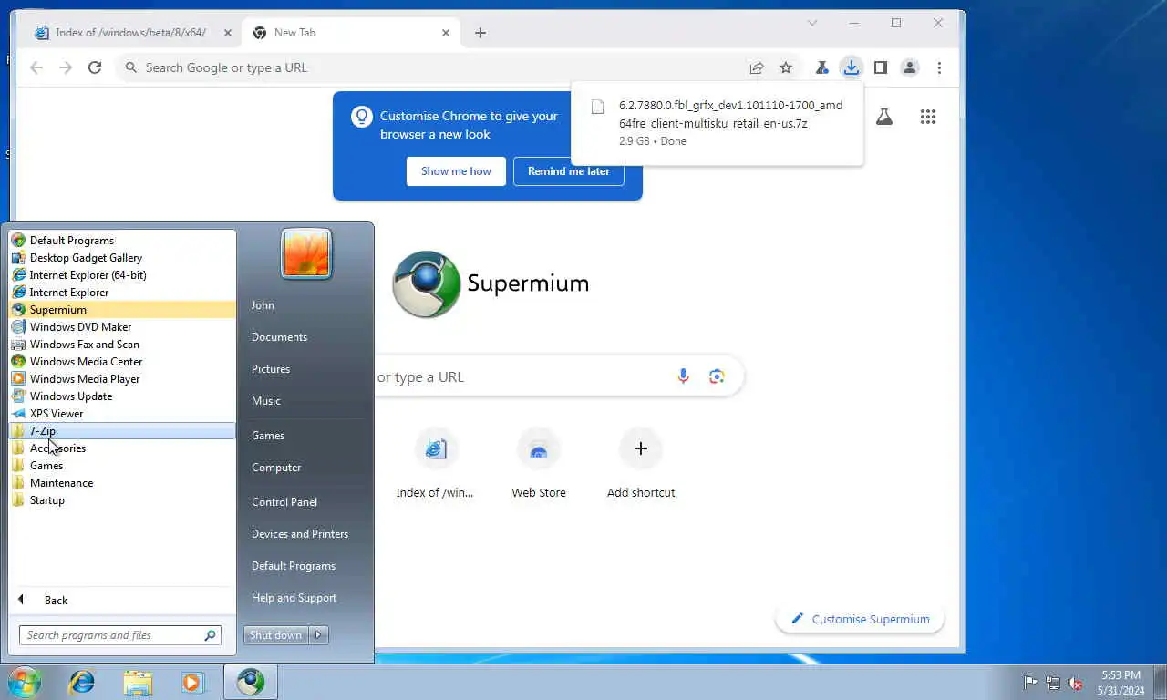This screenshot has height=700, width=1167.
Task: Expand the 7-Zip folder in programs list
Action: (122, 431)
